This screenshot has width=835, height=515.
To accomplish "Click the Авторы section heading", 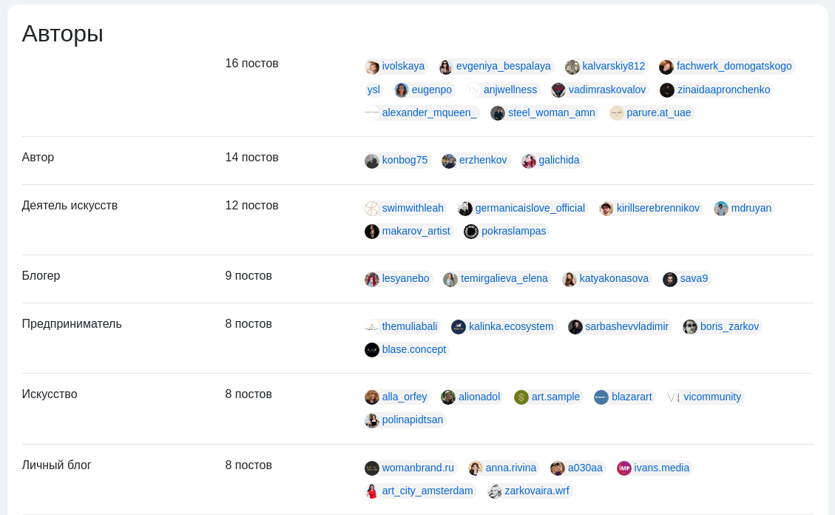I will (62, 34).
